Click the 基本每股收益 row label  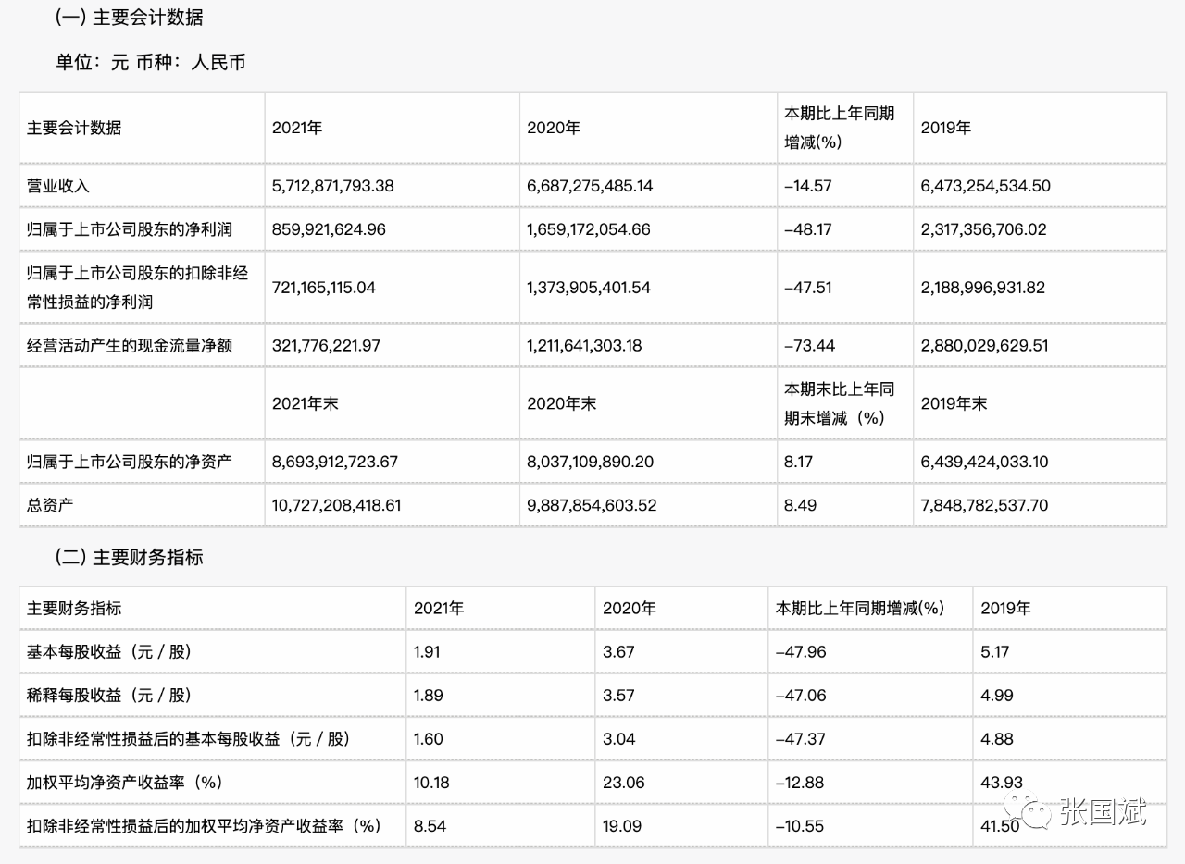[x=109, y=651]
